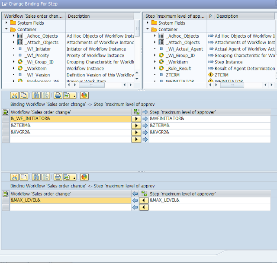The width and height of the screenshot is (277, 263).
Task: Click binding arrow button for &ZTERM& row
Action: coord(136,126)
